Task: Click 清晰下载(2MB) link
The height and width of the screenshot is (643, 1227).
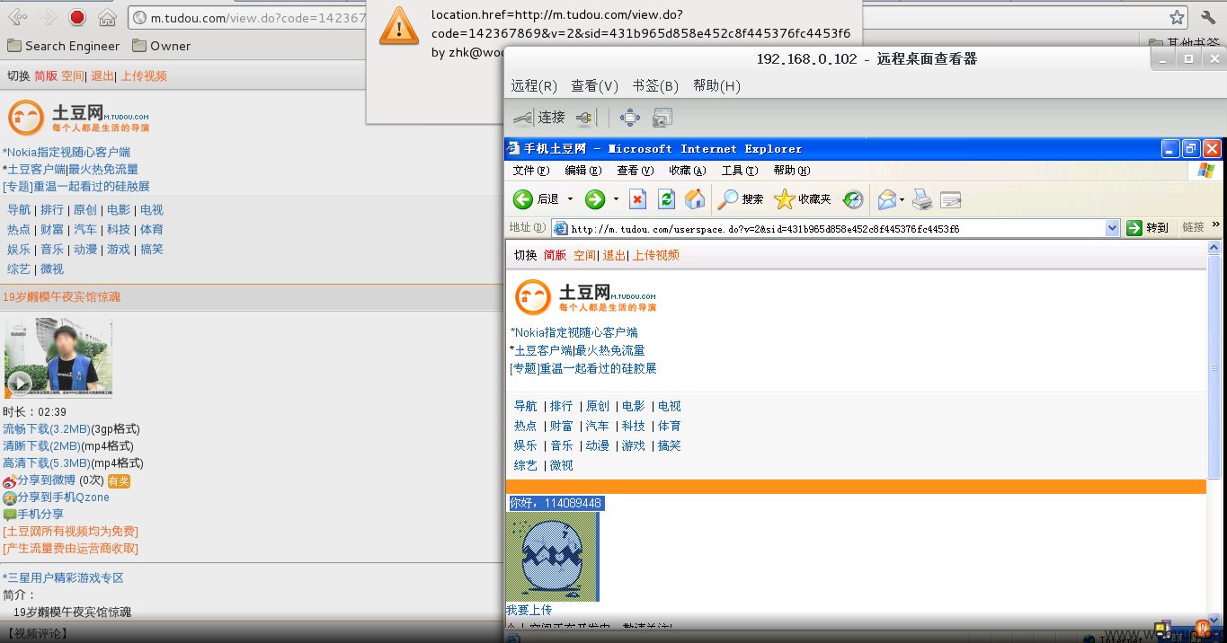Action: click(41, 446)
